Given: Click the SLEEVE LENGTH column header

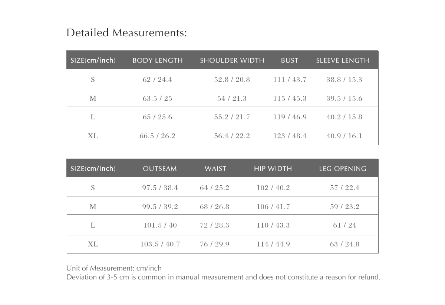Looking at the screenshot, I should click(343, 60).
